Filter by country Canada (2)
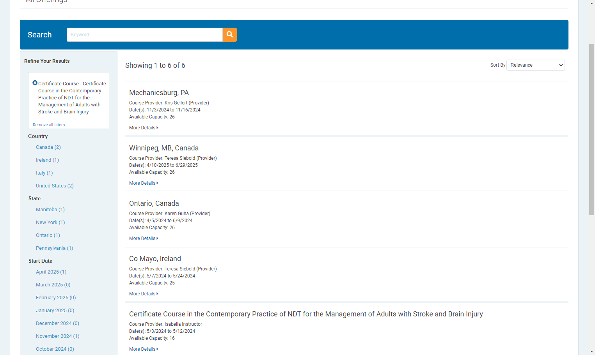 pos(48,147)
